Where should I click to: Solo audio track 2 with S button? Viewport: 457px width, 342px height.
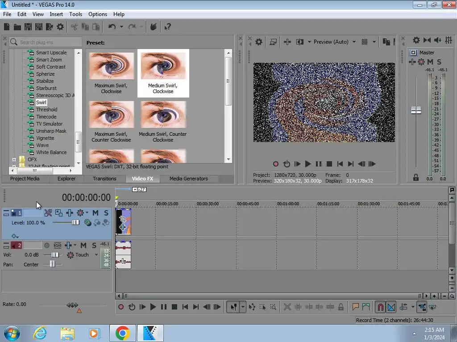(x=94, y=246)
